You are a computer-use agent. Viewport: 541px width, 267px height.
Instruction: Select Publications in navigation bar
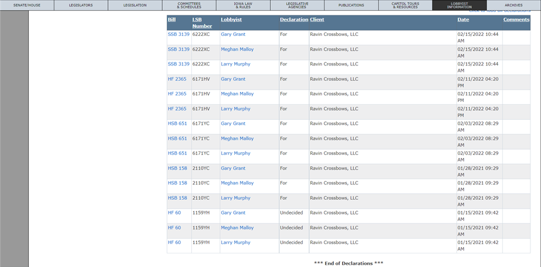pyautogui.click(x=351, y=5)
